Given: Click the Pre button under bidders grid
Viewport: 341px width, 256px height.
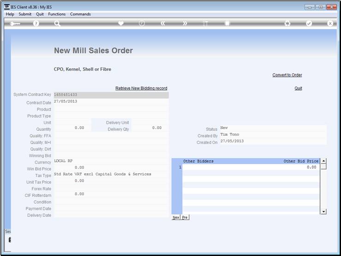Looking at the screenshot, I should point(185,217).
